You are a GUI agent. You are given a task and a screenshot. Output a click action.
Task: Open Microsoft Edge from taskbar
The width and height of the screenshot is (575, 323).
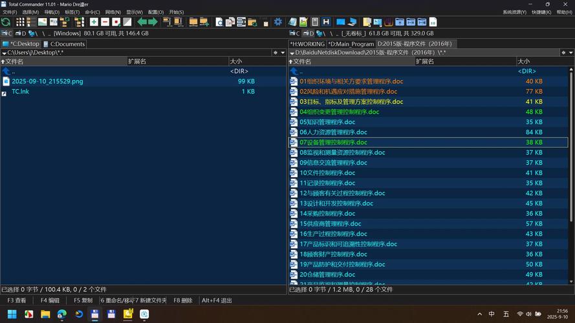pos(62,314)
